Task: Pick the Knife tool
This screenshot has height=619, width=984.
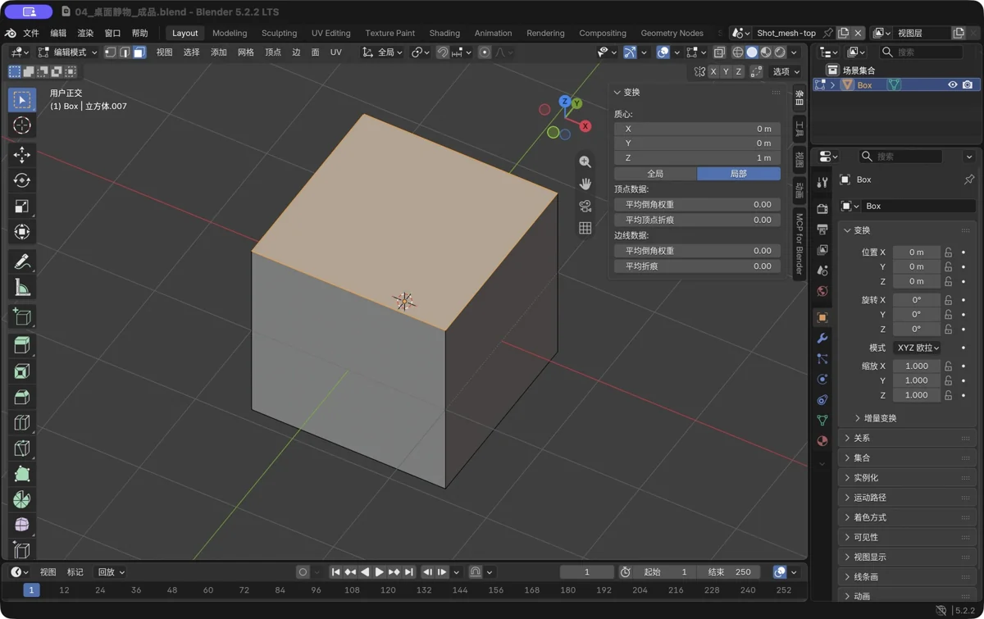Action: click(x=22, y=448)
